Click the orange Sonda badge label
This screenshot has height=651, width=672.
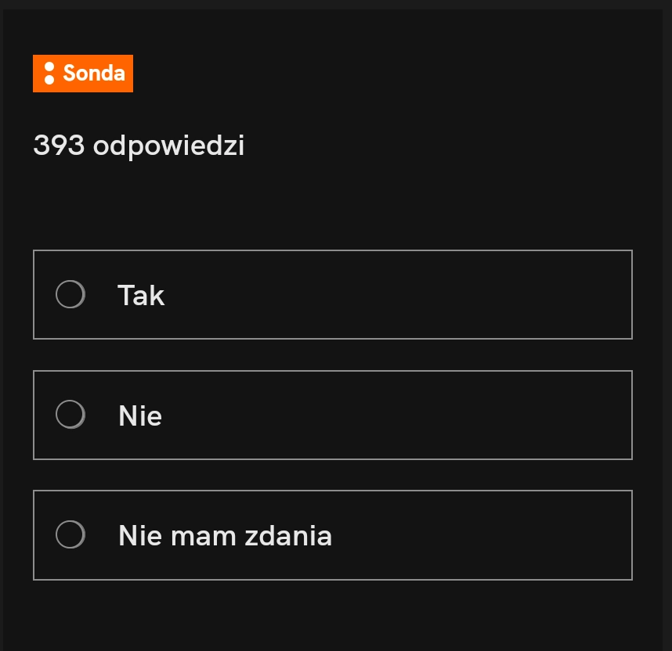[x=83, y=74]
